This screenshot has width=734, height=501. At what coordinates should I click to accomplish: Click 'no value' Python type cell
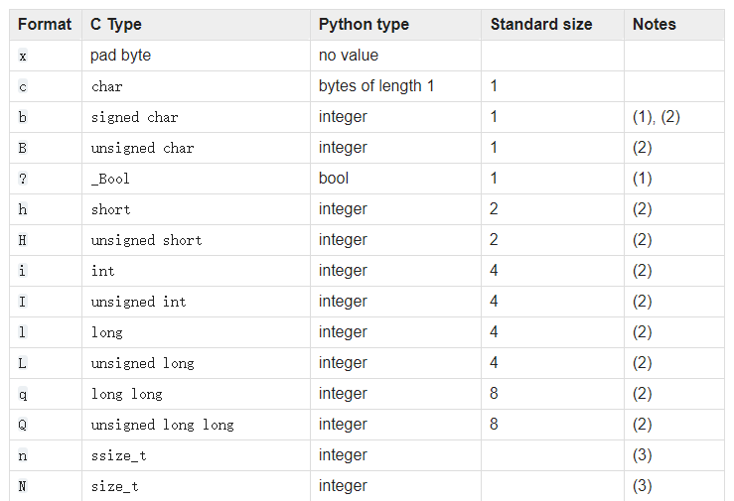click(x=349, y=56)
